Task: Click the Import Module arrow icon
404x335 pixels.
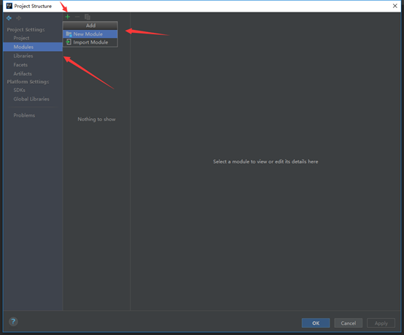Action: 69,42
